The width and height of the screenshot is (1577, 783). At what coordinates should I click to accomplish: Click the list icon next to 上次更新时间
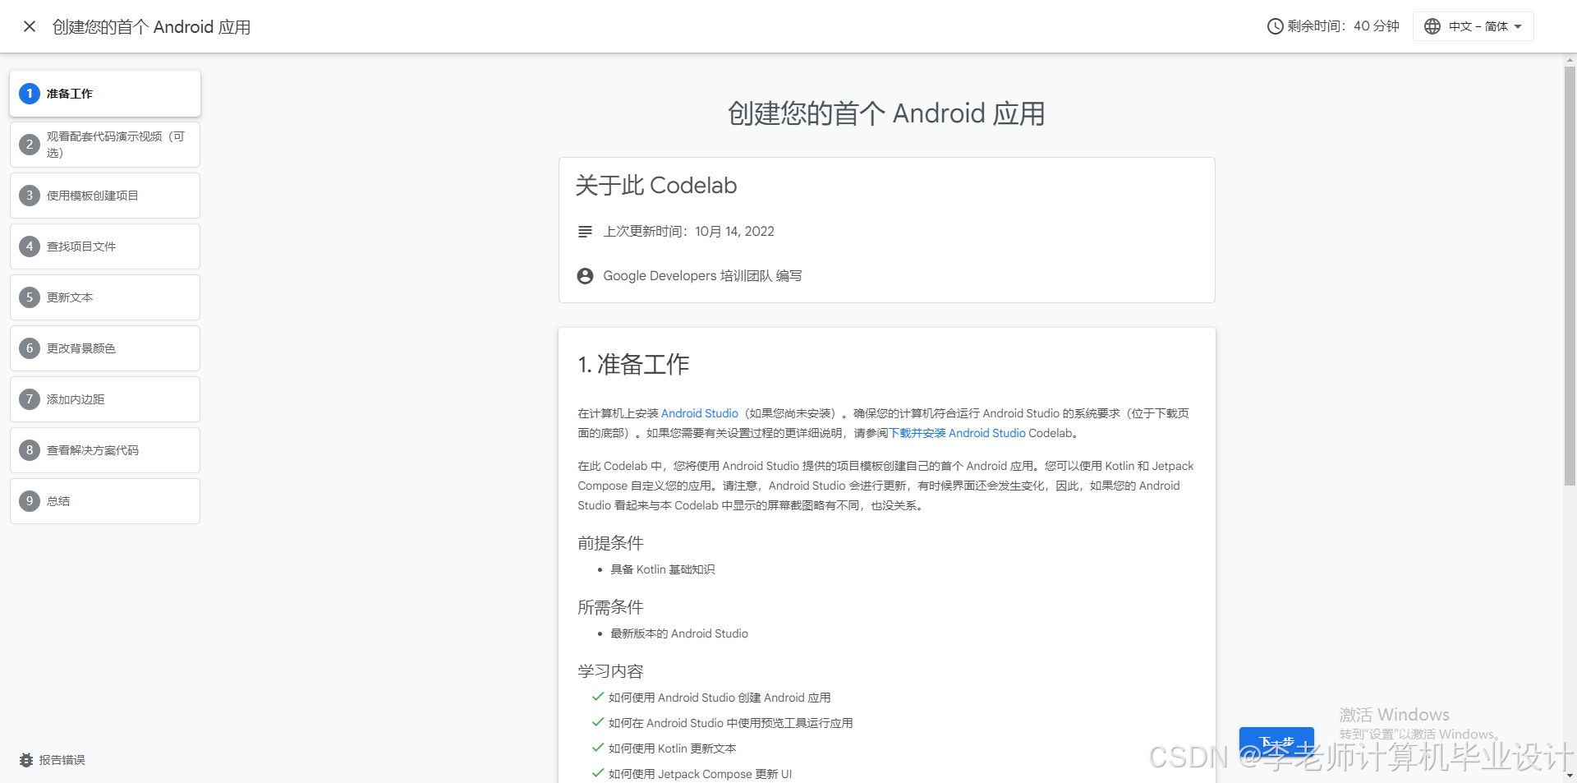[585, 231]
